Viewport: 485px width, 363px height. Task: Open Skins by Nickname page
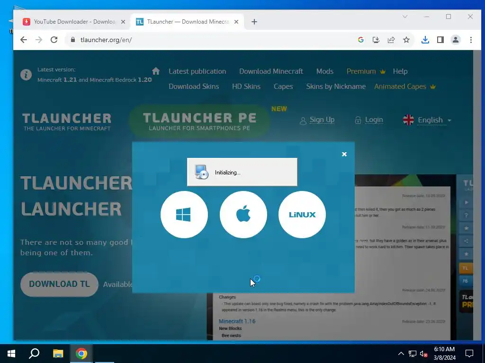336,86
